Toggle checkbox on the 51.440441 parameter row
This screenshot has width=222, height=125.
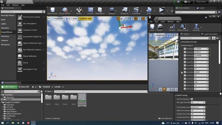point(185,49)
